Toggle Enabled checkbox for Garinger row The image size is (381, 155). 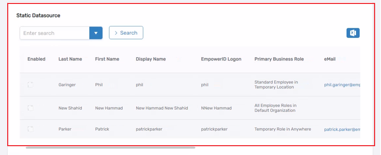coord(30,85)
